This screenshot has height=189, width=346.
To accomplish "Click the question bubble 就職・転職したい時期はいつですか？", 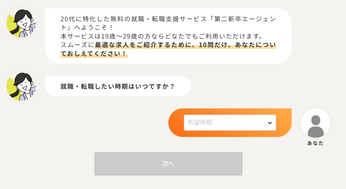I will [x=118, y=86].
